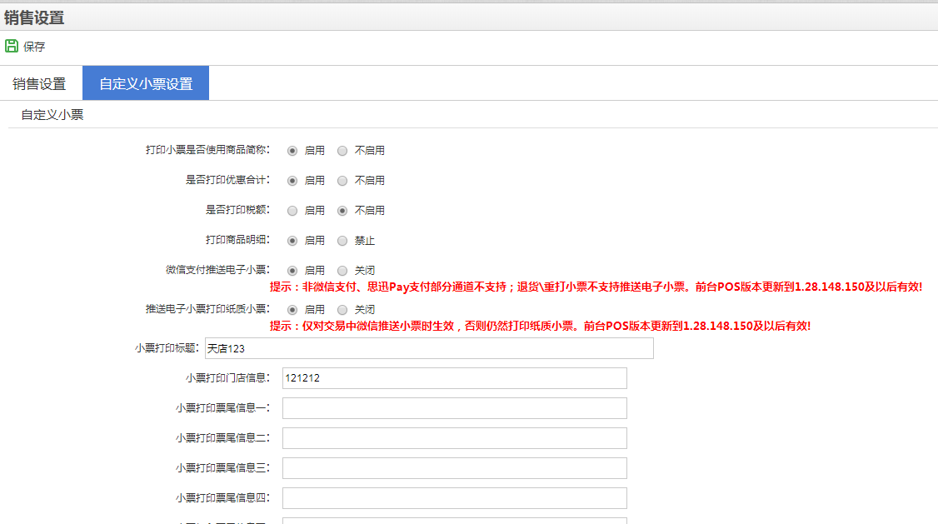938x524 pixels.
Task: Click the 小票打印票尾信息一 label
Action: pyautogui.click(x=222, y=407)
